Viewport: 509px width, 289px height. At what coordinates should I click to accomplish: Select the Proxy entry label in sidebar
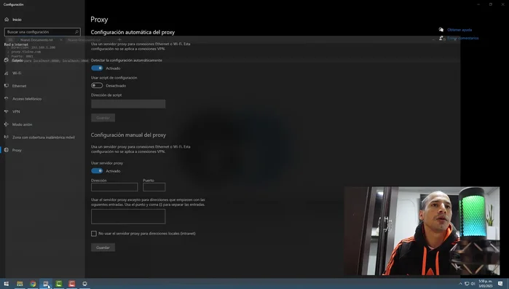(x=17, y=150)
